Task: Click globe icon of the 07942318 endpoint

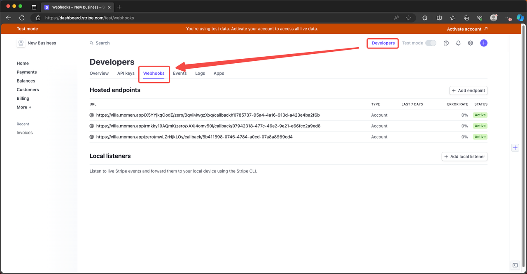Action: pyautogui.click(x=92, y=126)
